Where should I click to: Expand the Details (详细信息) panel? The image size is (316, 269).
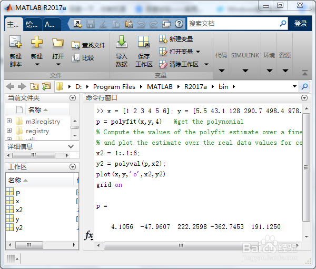(71, 146)
